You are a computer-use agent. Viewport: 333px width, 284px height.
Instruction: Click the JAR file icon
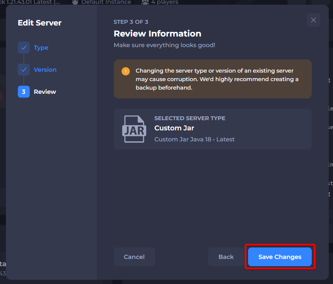point(134,129)
